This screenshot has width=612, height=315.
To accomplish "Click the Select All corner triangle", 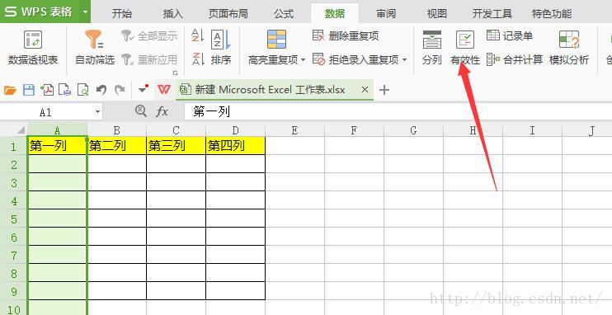I will (x=21, y=130).
